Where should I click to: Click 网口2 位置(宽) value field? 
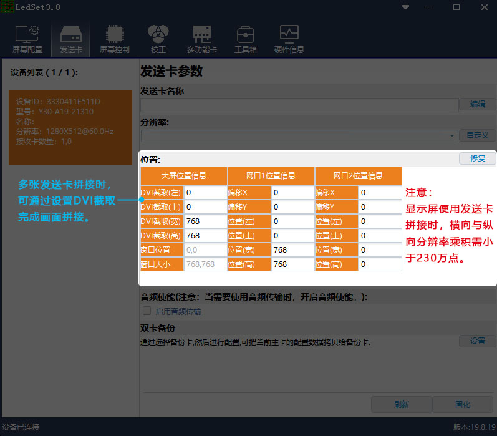380,250
